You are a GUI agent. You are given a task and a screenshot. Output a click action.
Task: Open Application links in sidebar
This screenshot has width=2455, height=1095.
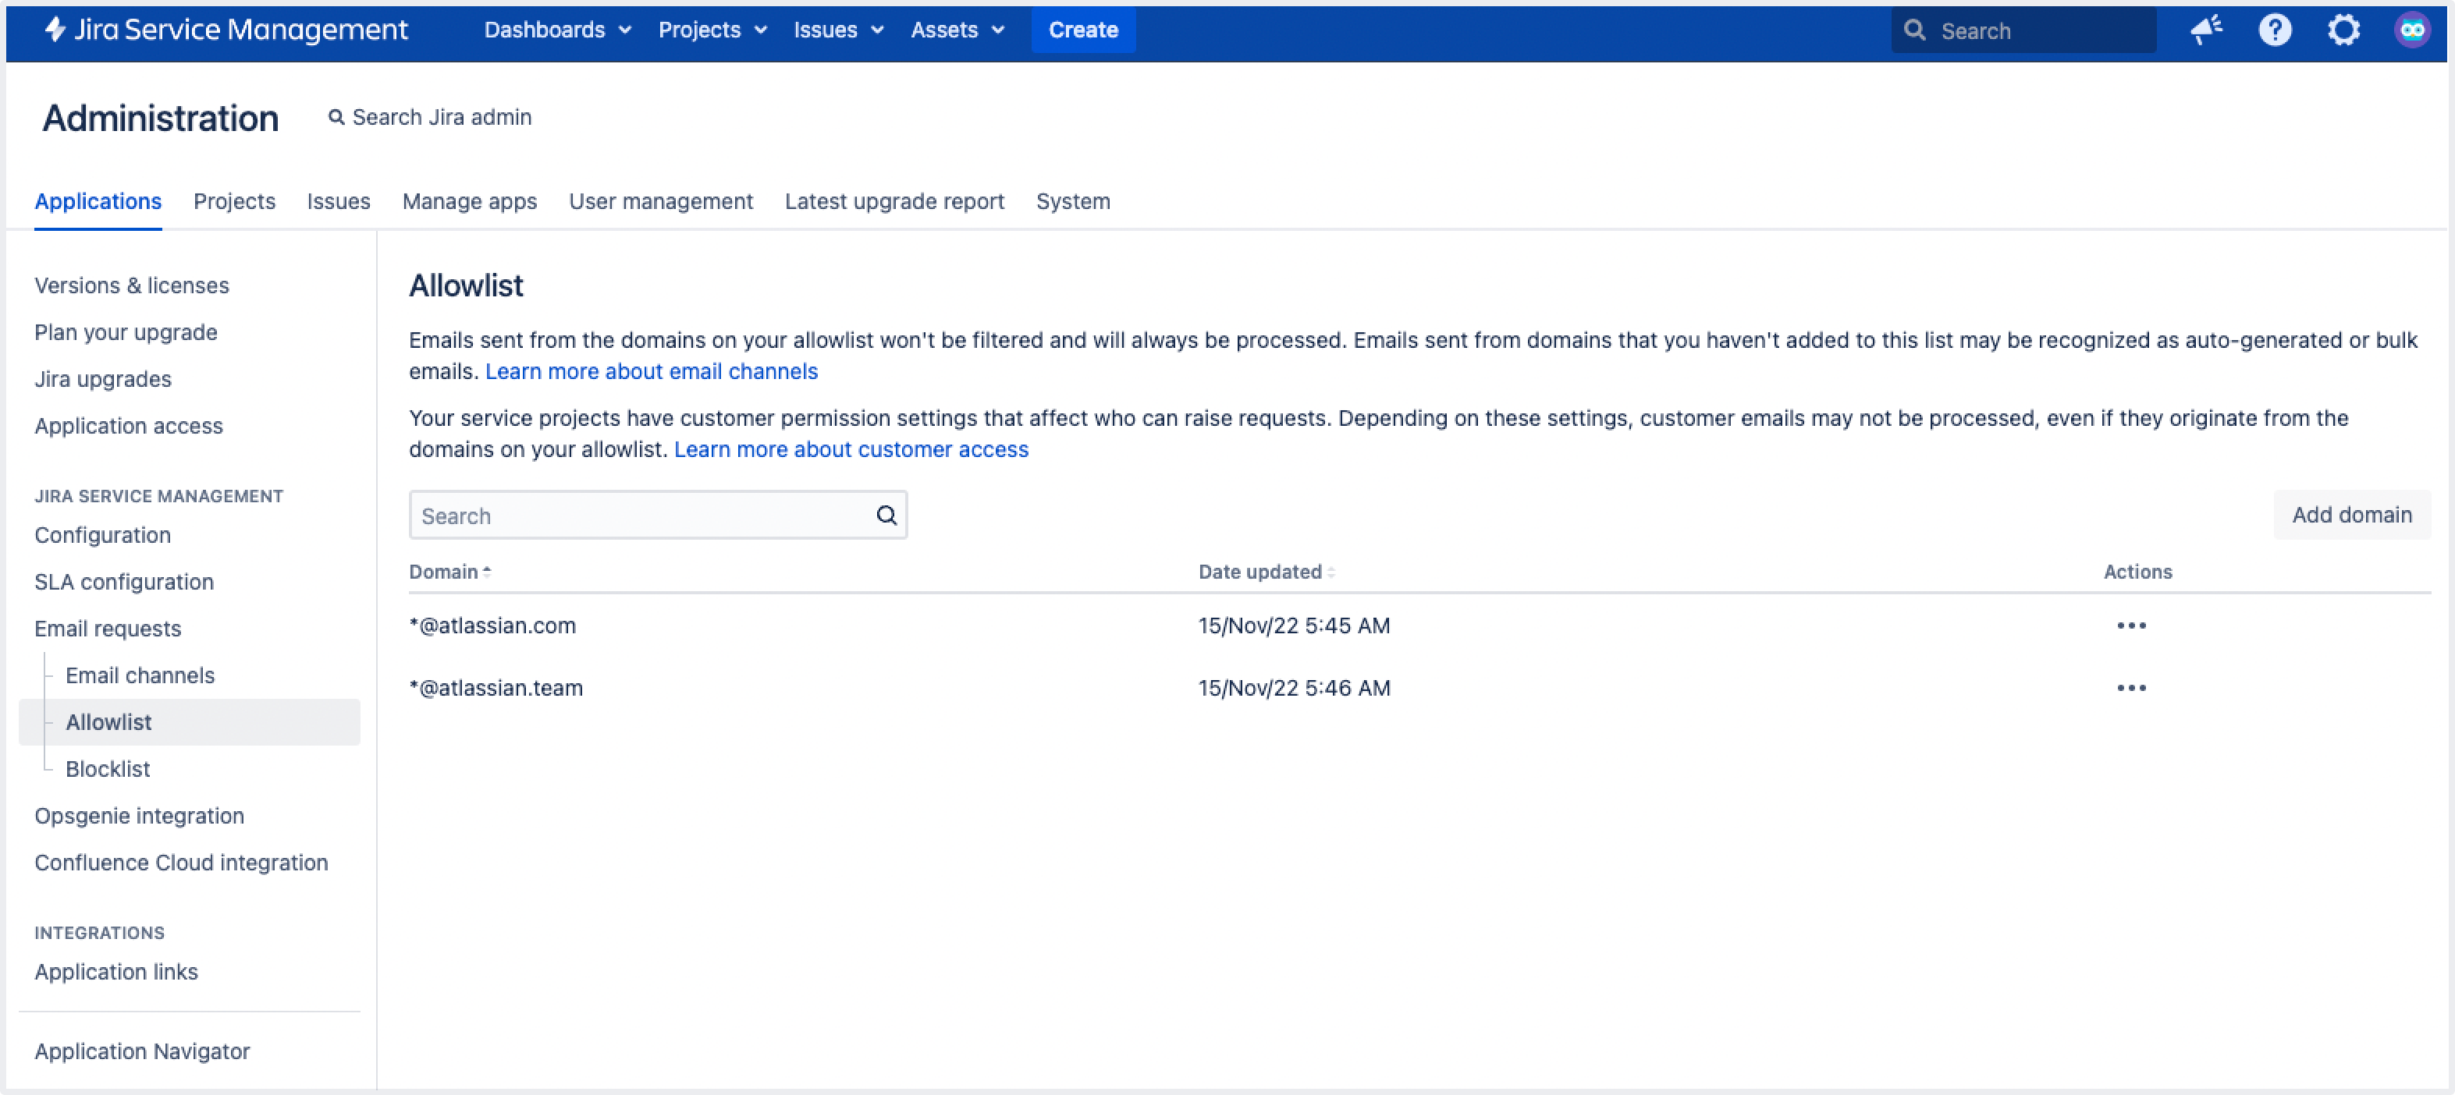(x=116, y=973)
